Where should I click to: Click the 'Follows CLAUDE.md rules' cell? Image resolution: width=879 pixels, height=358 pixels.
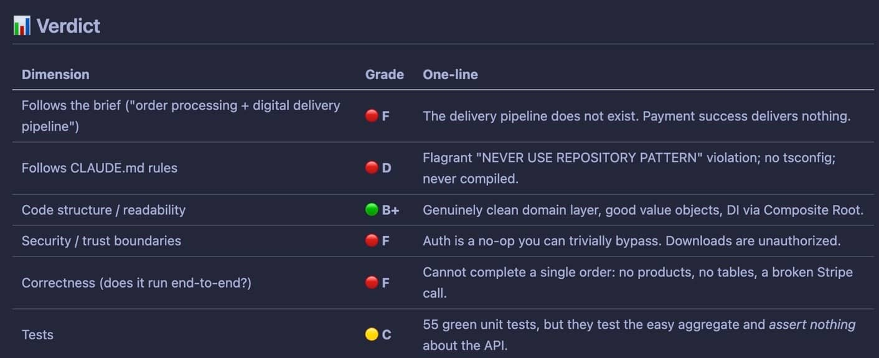click(100, 168)
